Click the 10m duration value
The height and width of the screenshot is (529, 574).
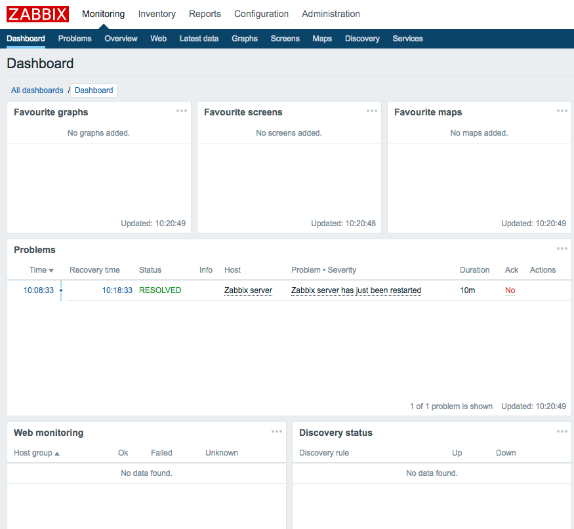coord(468,290)
